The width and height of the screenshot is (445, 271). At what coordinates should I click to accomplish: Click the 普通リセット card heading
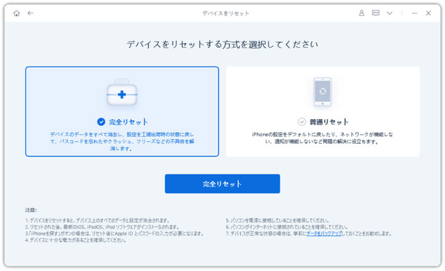pyautogui.click(x=329, y=122)
